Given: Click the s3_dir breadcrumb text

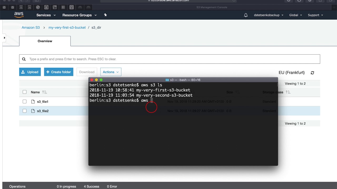Looking at the screenshot, I should pos(96,28).
